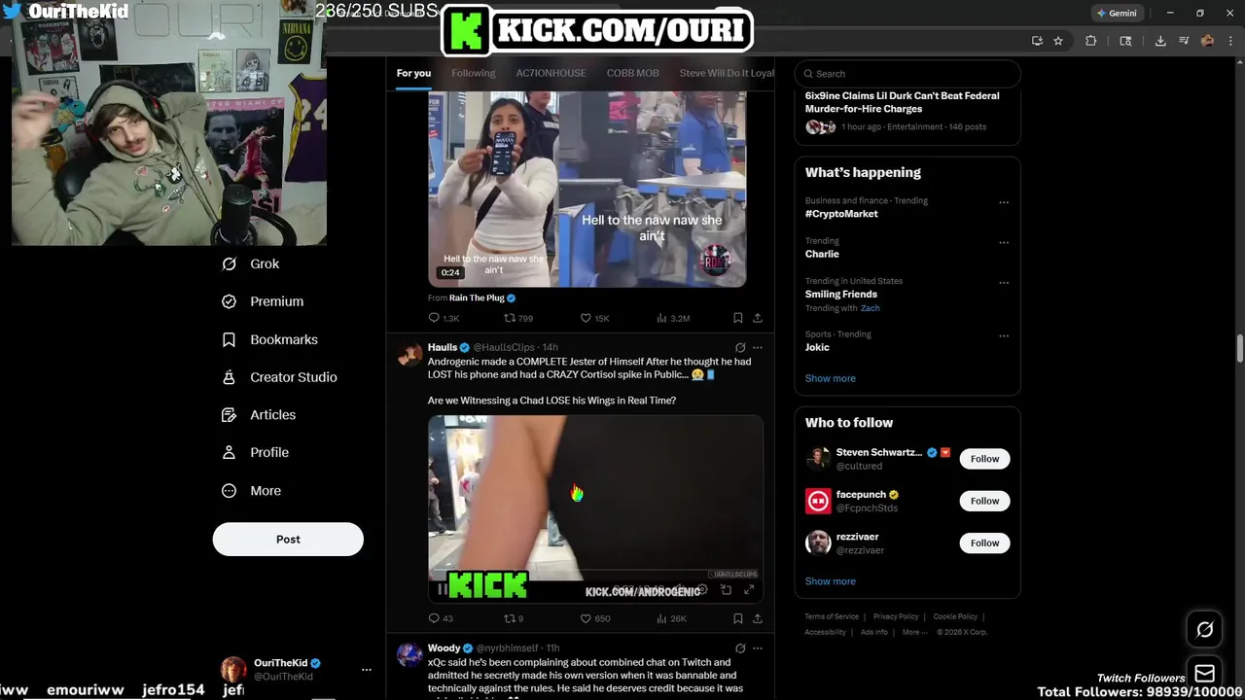The width and height of the screenshot is (1245, 700).
Task: Open more options for Haulls post
Action: 758,347
